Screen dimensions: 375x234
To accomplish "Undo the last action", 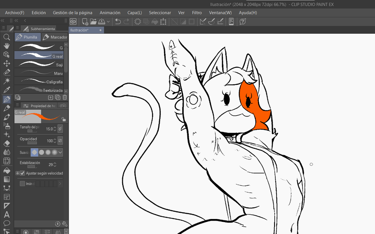I will coord(118,22).
